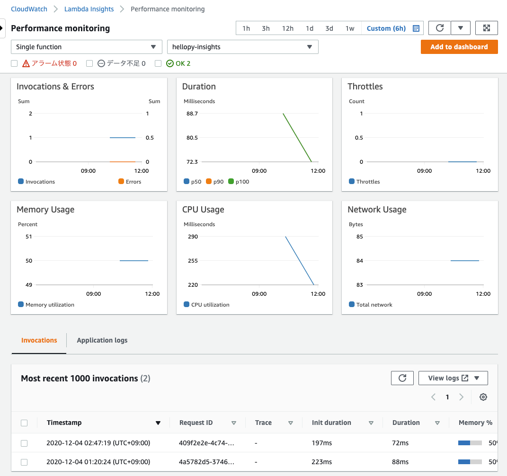The image size is (507, 476).
Task: Check the OK 2 alarm filter
Action: tap(158, 63)
